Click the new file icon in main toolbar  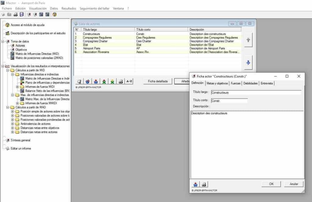3,14
